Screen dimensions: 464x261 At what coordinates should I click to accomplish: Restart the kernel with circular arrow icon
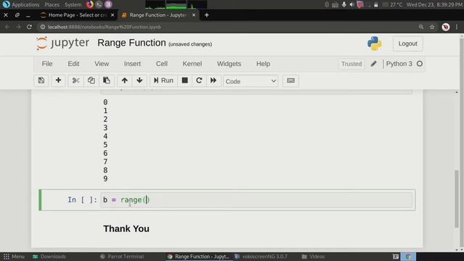(199, 80)
